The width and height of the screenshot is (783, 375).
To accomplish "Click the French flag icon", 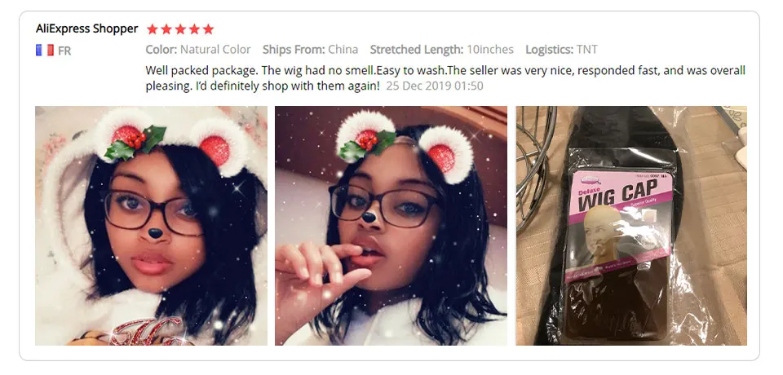I will tap(44, 50).
